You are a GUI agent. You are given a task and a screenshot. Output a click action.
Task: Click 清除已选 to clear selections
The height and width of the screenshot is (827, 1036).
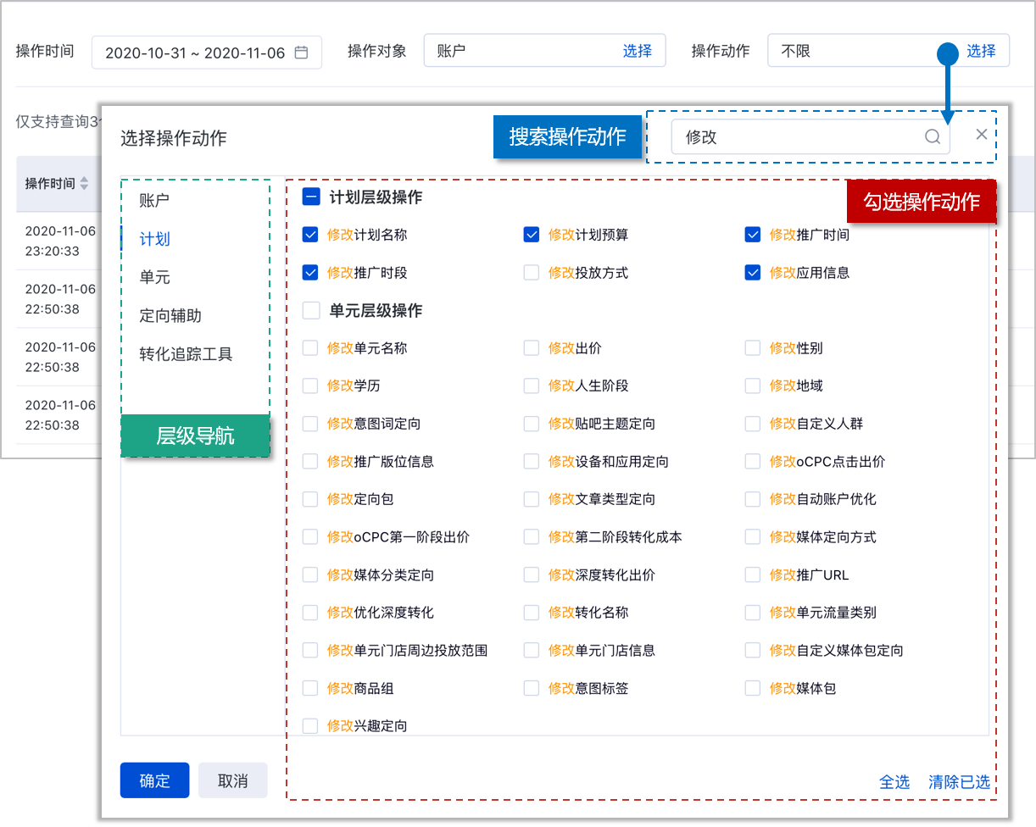[959, 782]
